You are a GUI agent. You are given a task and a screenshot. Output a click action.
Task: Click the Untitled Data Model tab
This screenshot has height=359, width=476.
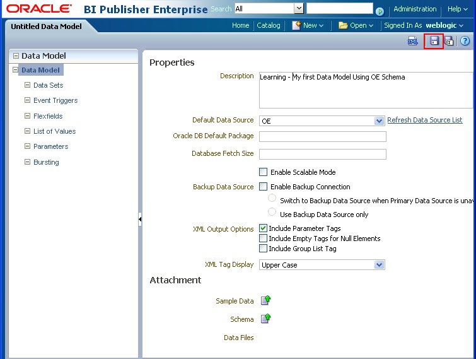pos(46,26)
